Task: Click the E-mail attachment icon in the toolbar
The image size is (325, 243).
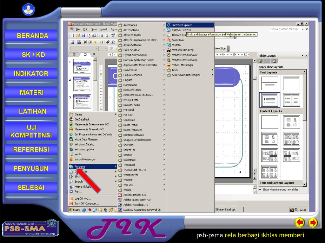Action: [x=94, y=35]
